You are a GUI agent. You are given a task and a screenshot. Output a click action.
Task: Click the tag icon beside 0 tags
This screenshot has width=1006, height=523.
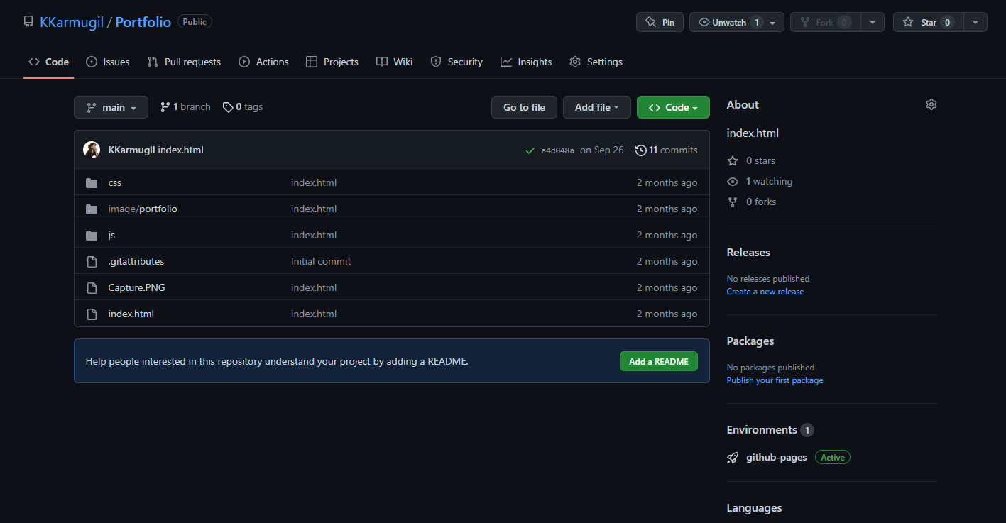[228, 107]
